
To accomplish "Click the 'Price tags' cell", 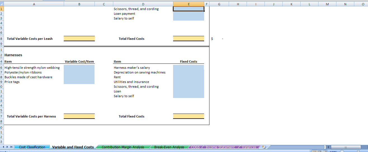I will coord(12,82).
